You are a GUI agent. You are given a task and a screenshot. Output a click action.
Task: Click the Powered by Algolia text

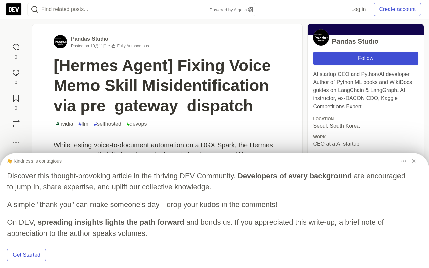tap(228, 10)
